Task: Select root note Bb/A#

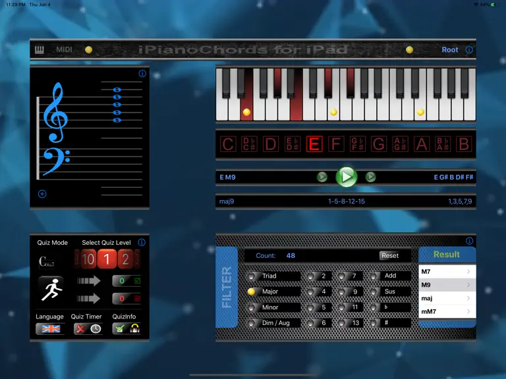Action: [443, 144]
